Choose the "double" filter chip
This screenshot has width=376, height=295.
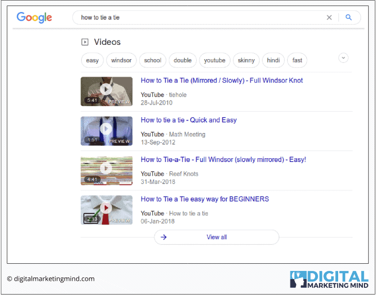pyautogui.click(x=183, y=60)
